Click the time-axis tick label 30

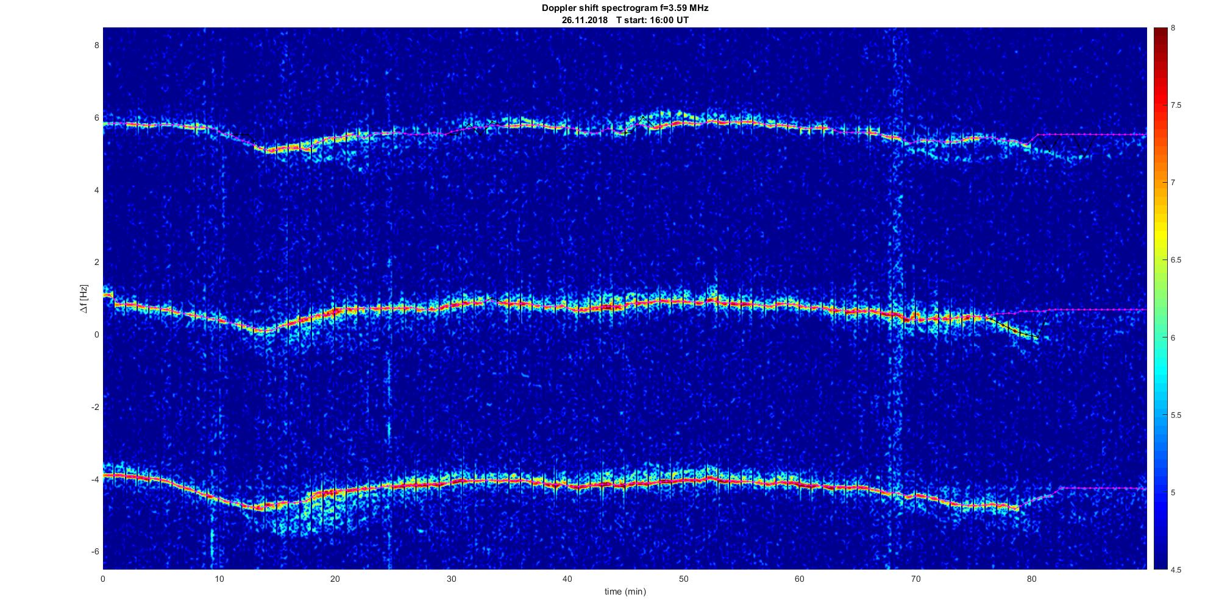pos(451,579)
